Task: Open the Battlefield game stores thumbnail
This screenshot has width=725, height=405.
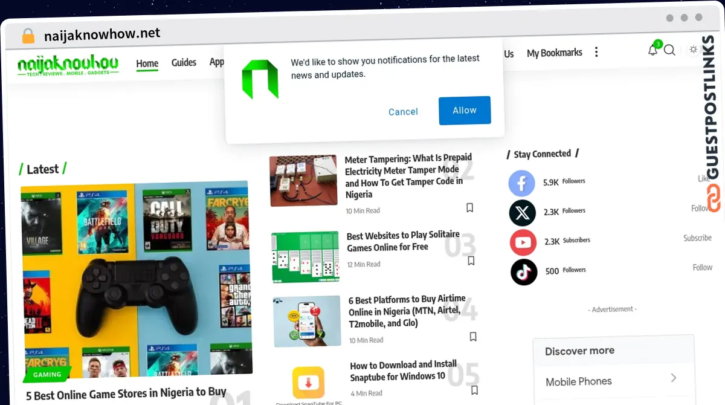Action: 136,281
